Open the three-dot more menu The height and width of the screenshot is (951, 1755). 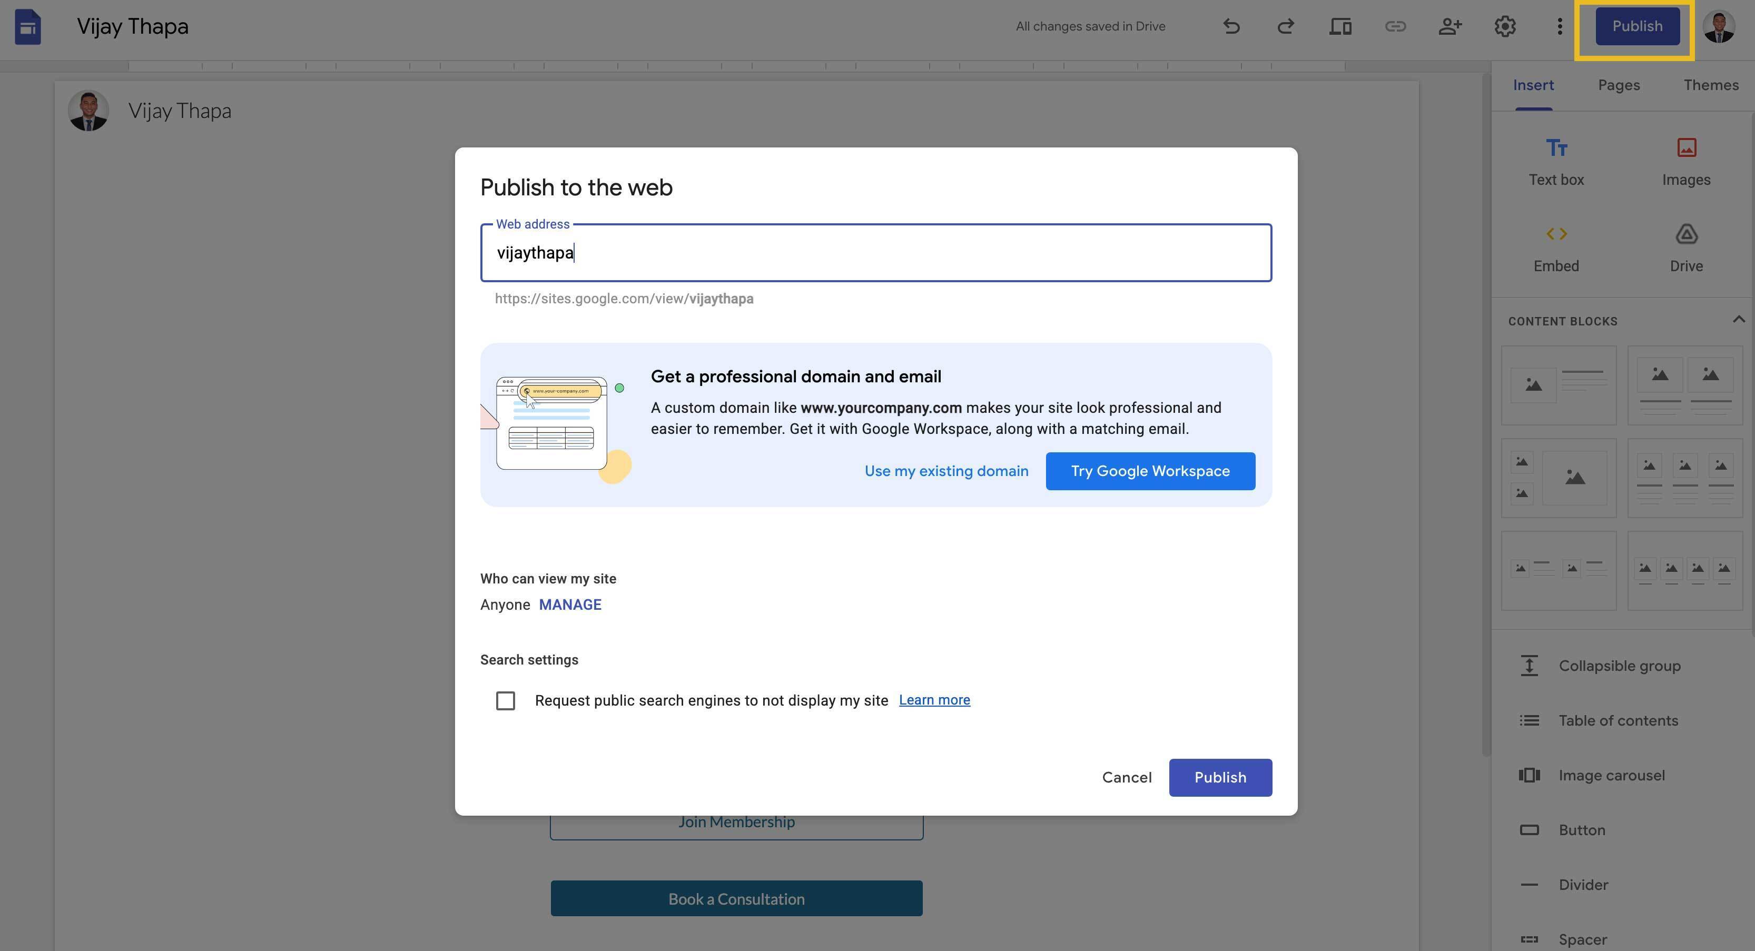(x=1560, y=26)
